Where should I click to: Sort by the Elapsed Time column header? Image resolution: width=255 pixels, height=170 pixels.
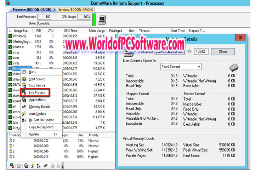pyautogui.click(x=197, y=31)
